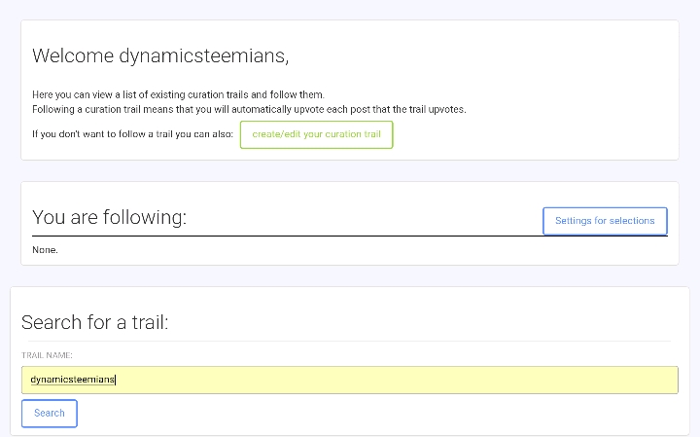Click the typed text dynamicsteemians in the field
This screenshot has height=437, width=700.
72,380
